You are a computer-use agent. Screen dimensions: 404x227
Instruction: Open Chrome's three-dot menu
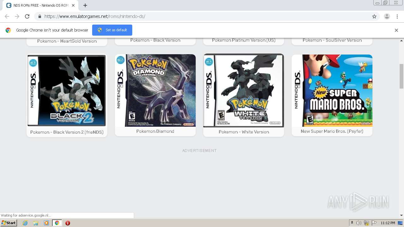pos(397,16)
